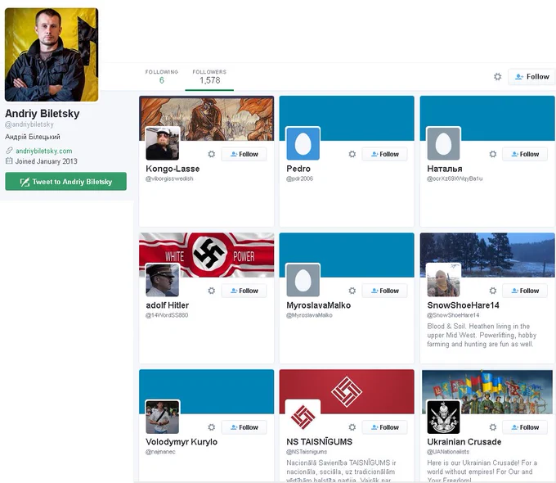Viewport: 556px width, 483px height.
Task: Click the main Follow button beside the gear
Action: coord(531,77)
